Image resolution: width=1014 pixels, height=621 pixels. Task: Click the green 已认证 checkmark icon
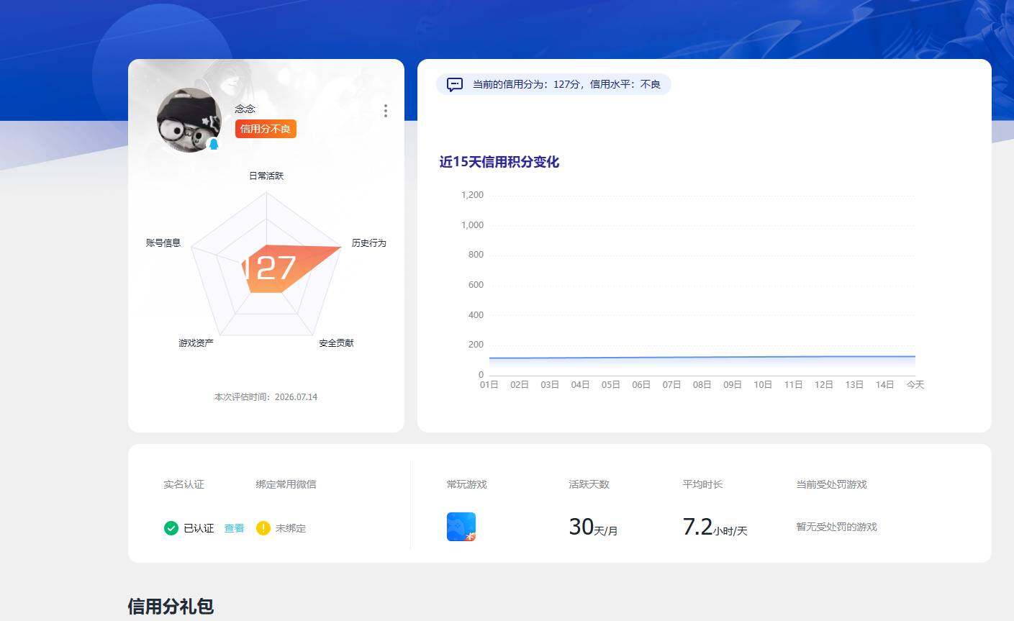click(x=171, y=528)
